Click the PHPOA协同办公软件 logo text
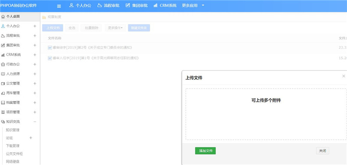Screen dimensions: 347x165 (19, 5)
